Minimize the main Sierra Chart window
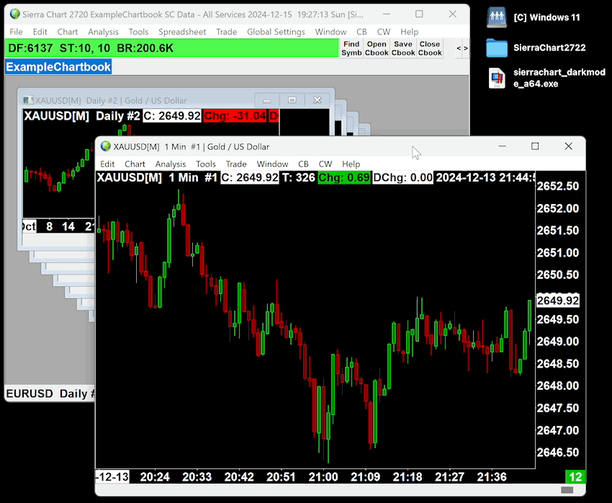Image resolution: width=612 pixels, height=503 pixels. coord(387,14)
